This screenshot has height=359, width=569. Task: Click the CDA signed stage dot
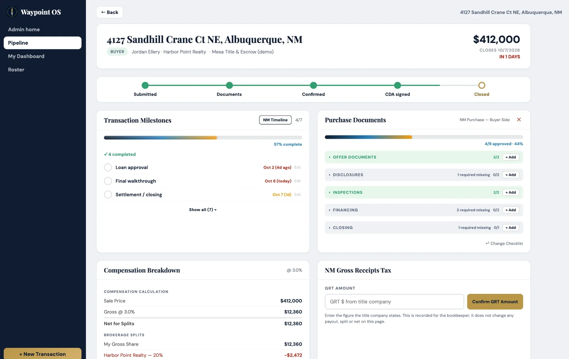(398, 85)
